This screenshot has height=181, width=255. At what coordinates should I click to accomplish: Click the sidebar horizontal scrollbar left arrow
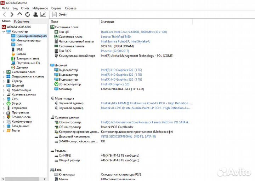pos(2,179)
